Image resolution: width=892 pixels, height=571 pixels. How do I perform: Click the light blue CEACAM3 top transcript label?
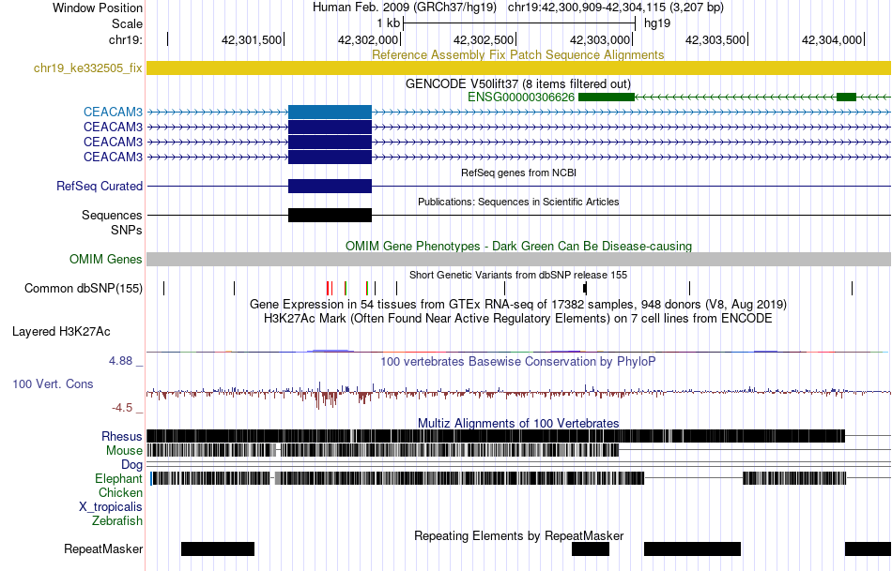pos(113,112)
